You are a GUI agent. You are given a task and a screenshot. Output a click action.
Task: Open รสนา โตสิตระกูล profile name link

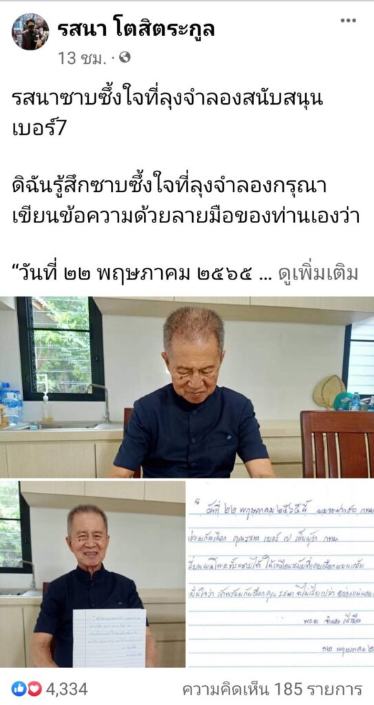[x=136, y=29]
